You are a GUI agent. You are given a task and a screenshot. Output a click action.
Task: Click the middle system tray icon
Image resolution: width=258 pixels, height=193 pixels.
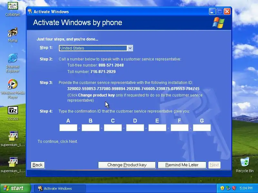point(228,188)
